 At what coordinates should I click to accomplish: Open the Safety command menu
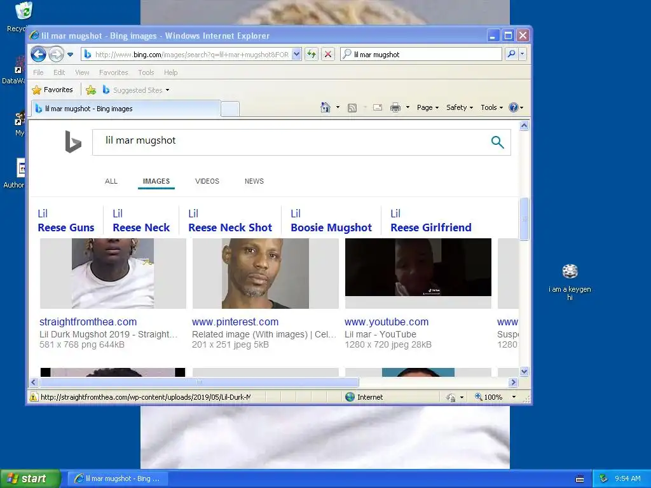click(459, 107)
